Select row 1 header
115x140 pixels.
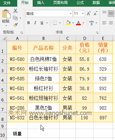click(x=3, y=47)
